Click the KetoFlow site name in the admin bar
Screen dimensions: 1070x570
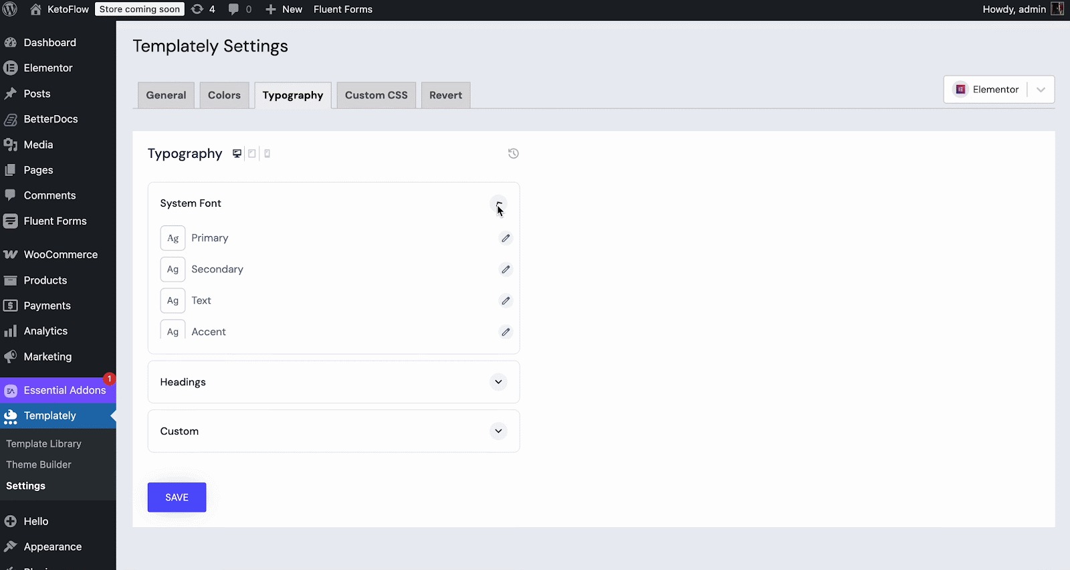tap(68, 9)
